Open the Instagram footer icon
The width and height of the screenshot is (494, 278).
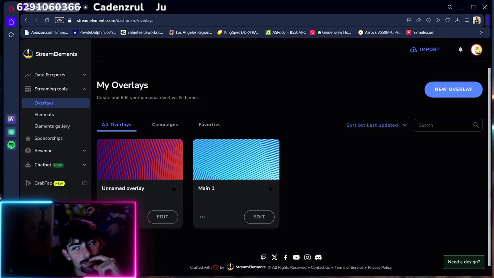pyautogui.click(x=307, y=257)
